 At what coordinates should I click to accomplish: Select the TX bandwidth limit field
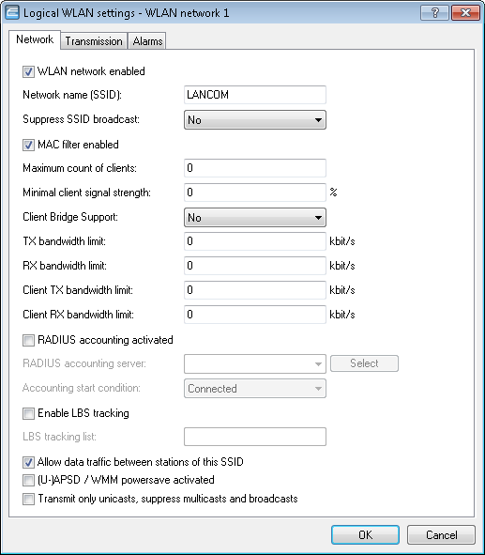pyautogui.click(x=255, y=241)
